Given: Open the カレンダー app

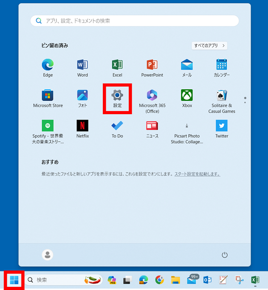Looking at the screenshot, I should tap(222, 68).
